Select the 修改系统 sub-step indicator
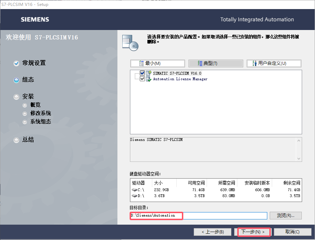 click(x=25, y=114)
